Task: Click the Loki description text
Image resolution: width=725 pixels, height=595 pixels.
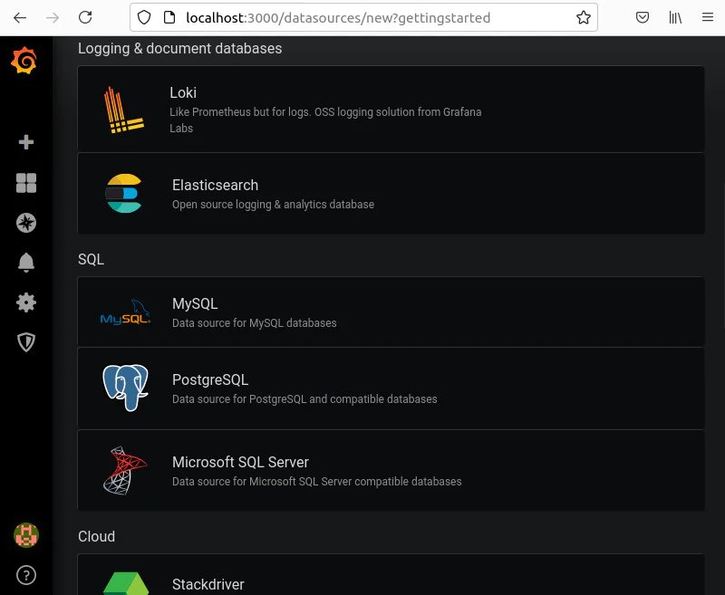Action: 325,120
